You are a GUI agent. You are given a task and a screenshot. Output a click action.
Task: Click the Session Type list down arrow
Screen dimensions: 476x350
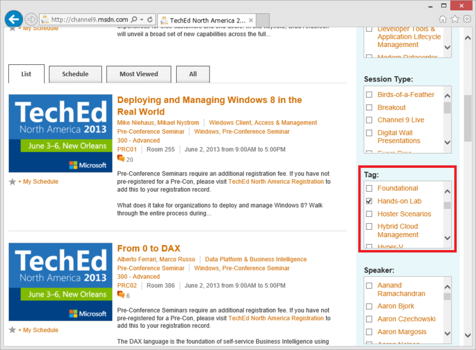click(447, 142)
